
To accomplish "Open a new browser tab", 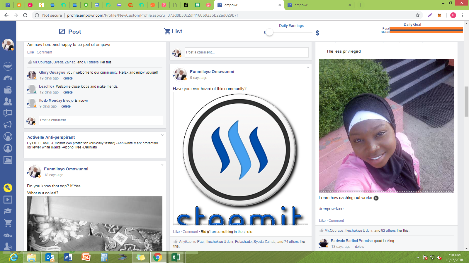I will click(x=361, y=5).
